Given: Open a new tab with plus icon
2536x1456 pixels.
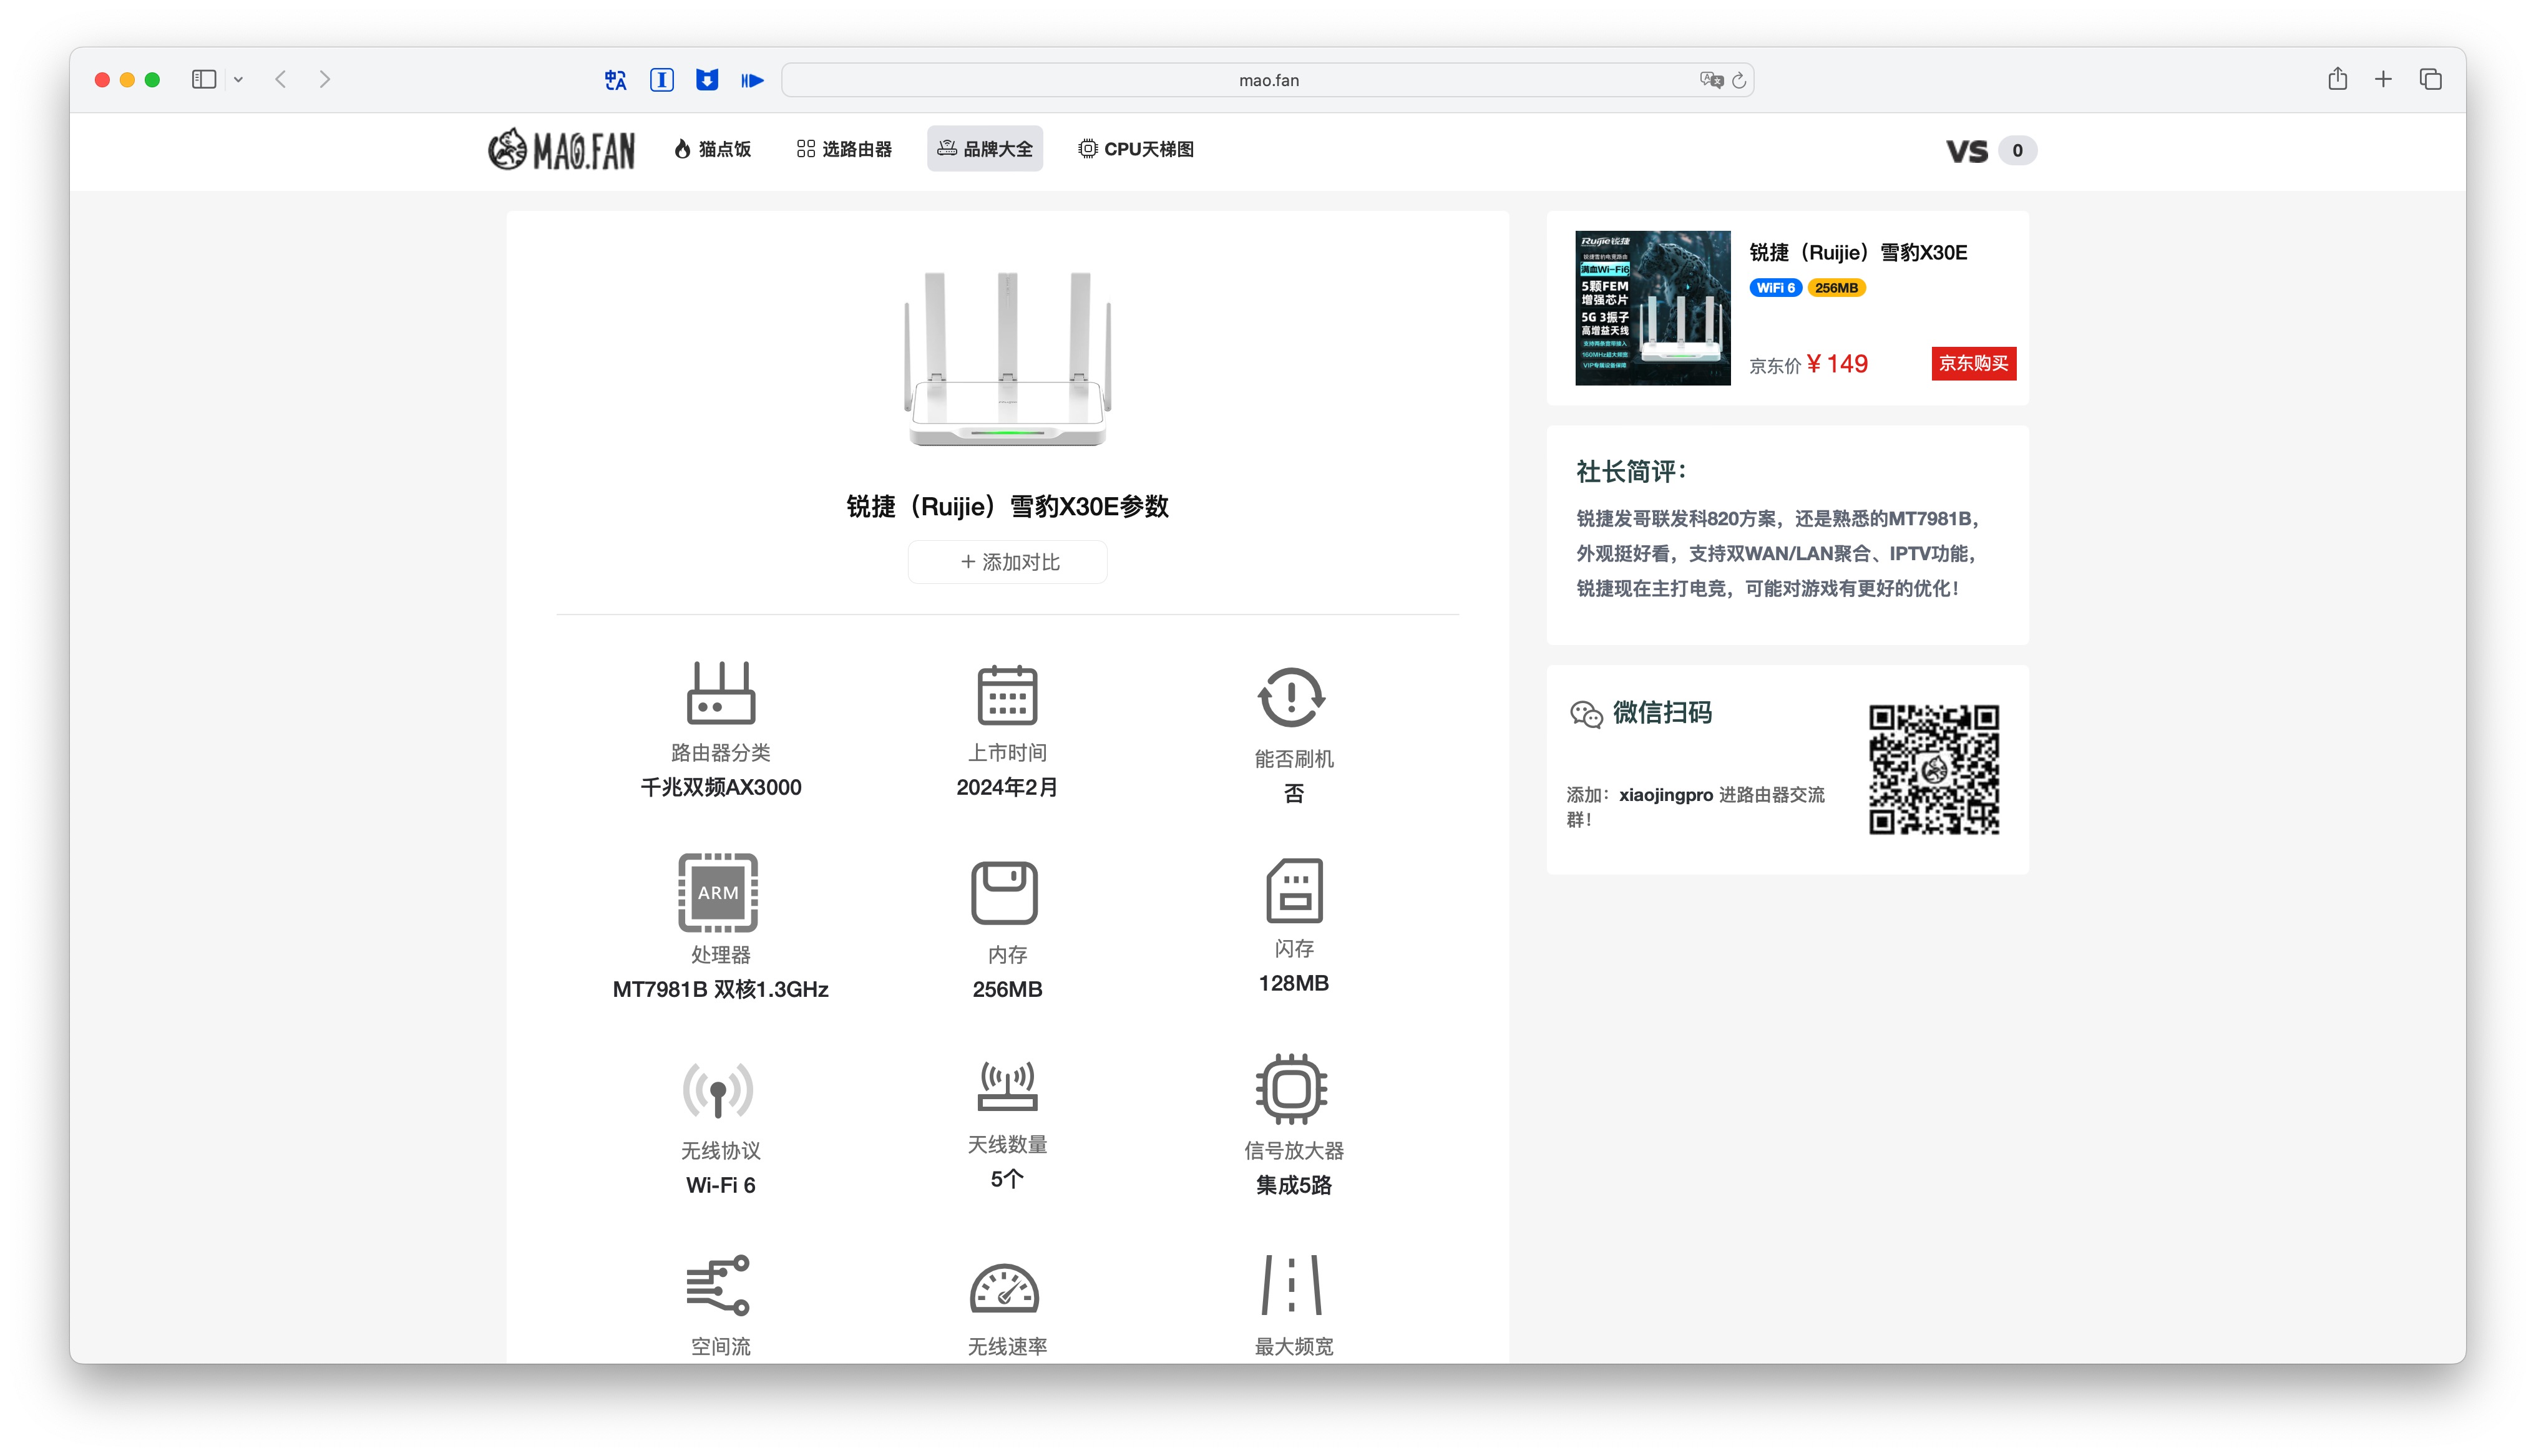Looking at the screenshot, I should point(2383,79).
